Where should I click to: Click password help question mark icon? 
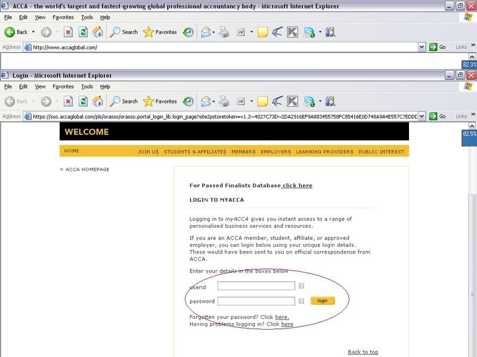tap(301, 301)
